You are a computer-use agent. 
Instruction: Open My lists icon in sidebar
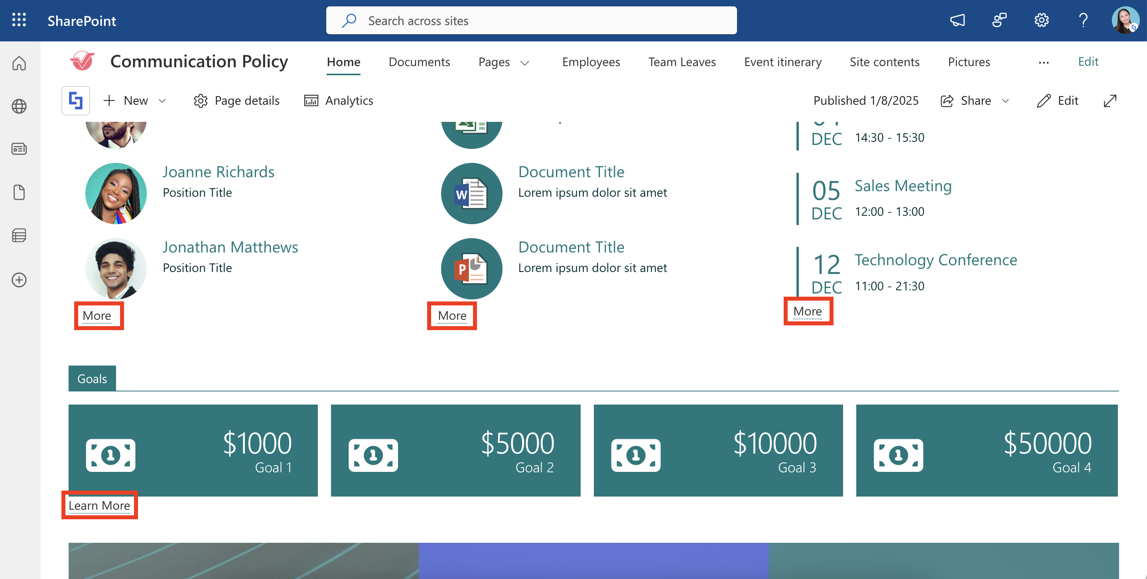click(19, 235)
